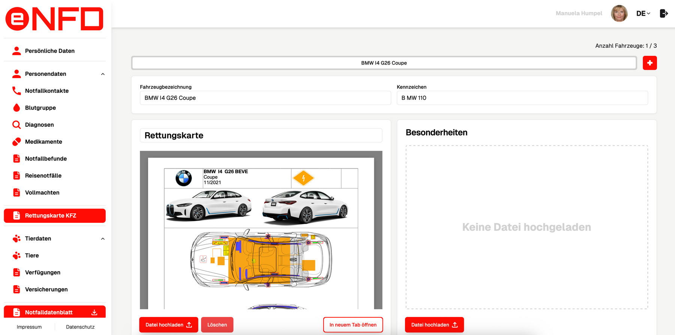
Task: Select the BMW I4 G26 Coupe vehicle tab
Action: click(384, 63)
